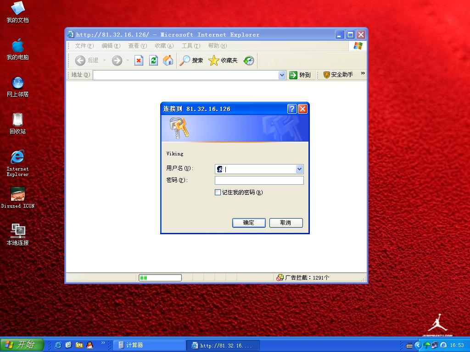Close the login dialog
Screen dimensions: 470x352
[303, 109]
